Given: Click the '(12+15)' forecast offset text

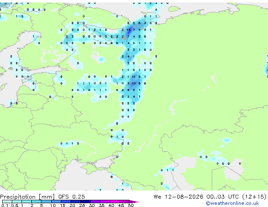Looking at the screenshot, I should pos(254,197).
